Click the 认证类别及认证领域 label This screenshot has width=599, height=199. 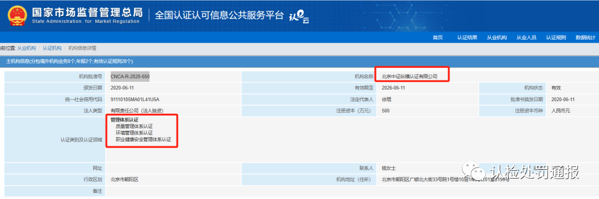pos(82,140)
